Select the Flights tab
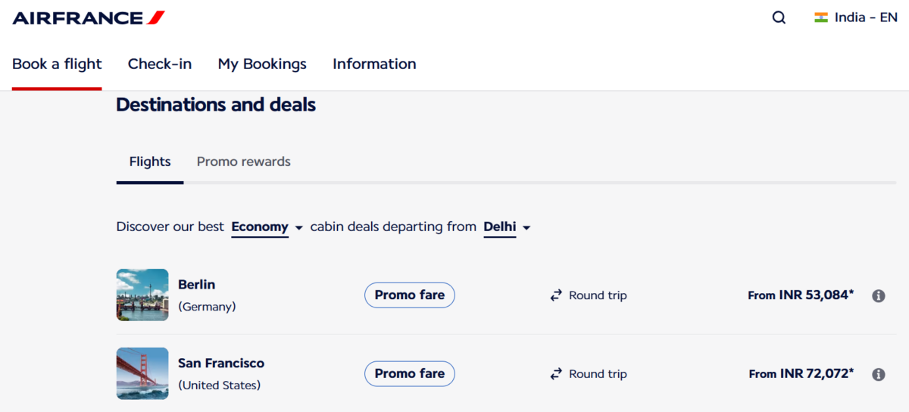The height and width of the screenshot is (412, 909). (x=150, y=161)
